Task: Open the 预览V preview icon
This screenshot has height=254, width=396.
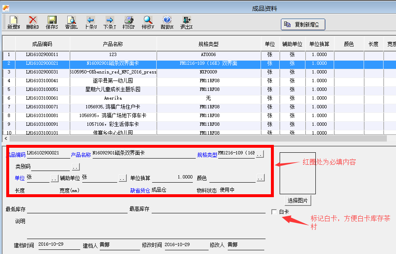Action: coord(148,22)
